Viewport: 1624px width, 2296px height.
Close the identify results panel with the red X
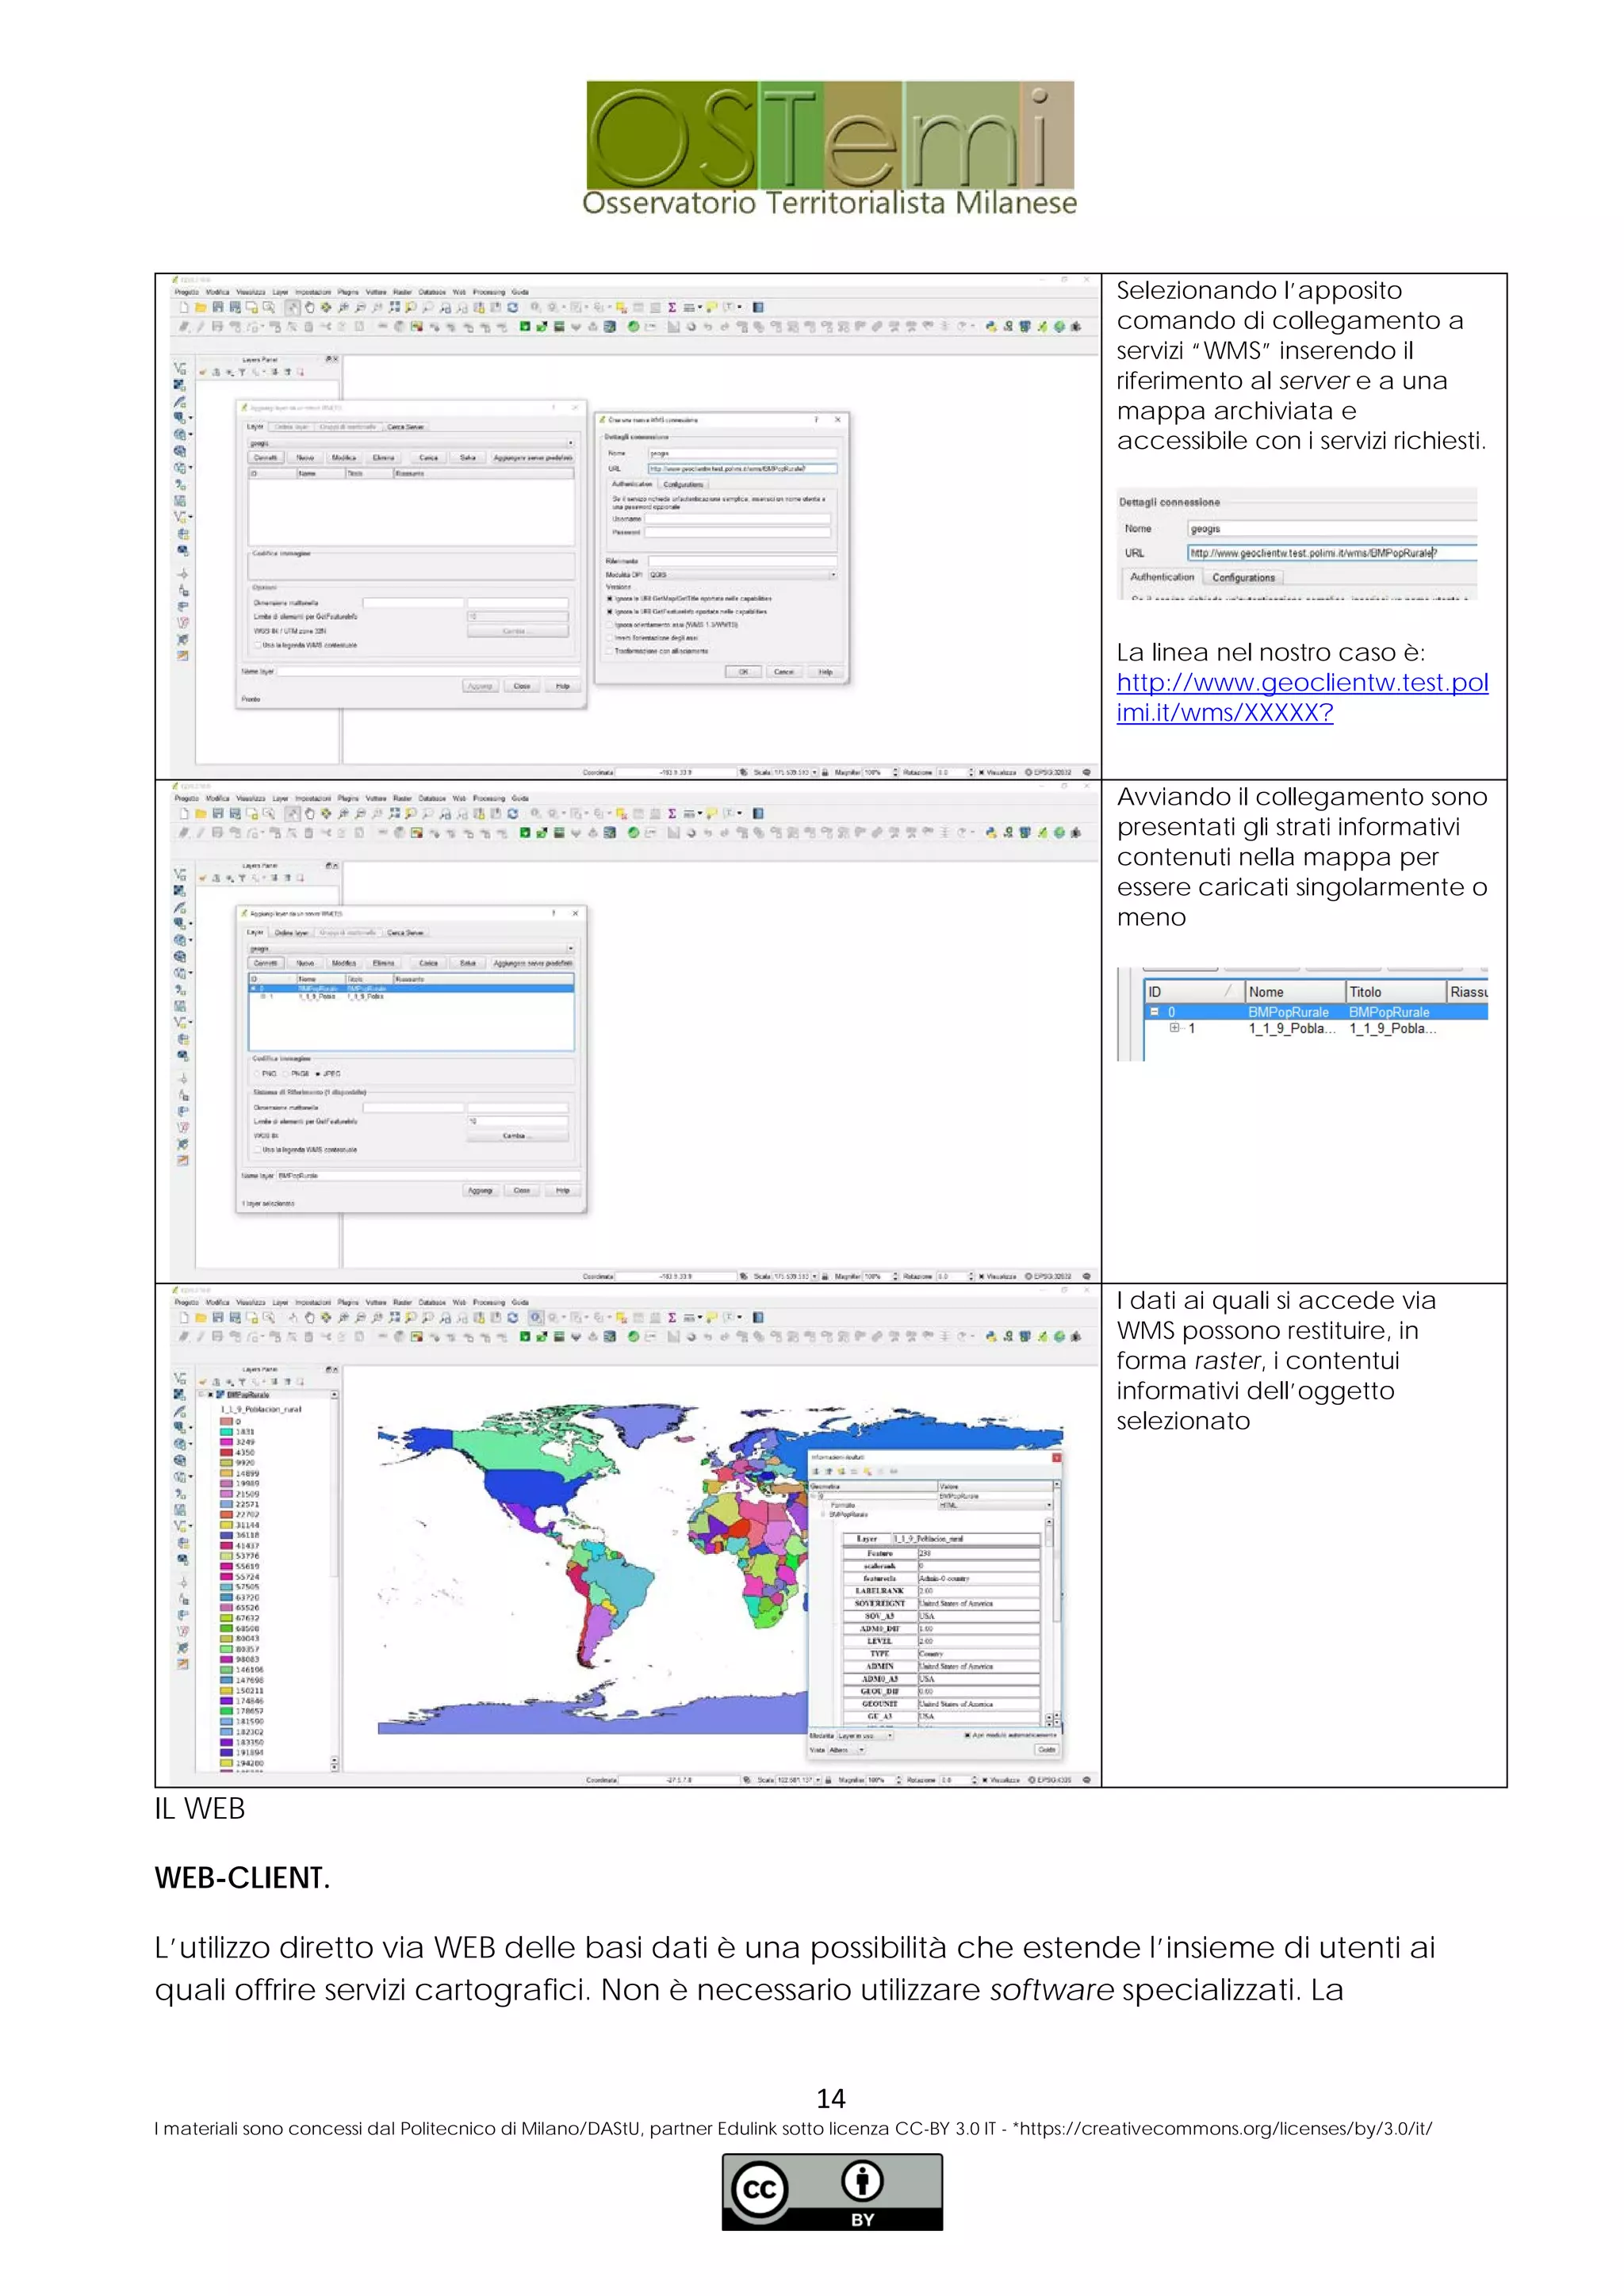pyautogui.click(x=1057, y=1458)
